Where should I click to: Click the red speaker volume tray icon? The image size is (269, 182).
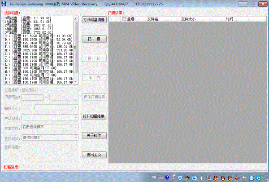[237, 178]
